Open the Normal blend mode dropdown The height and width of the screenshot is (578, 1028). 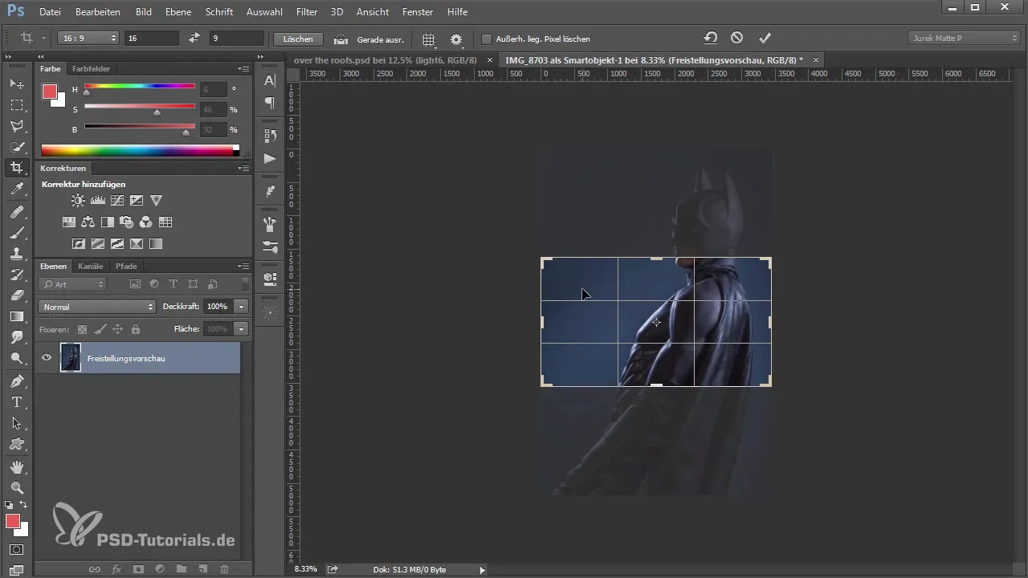click(97, 307)
